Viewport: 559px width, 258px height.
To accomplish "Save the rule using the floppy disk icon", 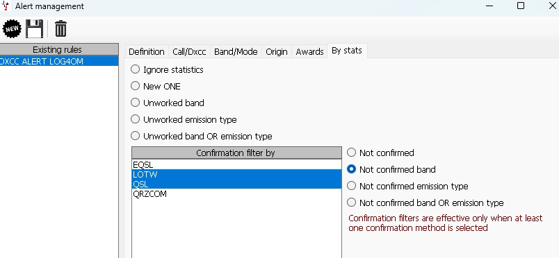I will click(x=35, y=29).
